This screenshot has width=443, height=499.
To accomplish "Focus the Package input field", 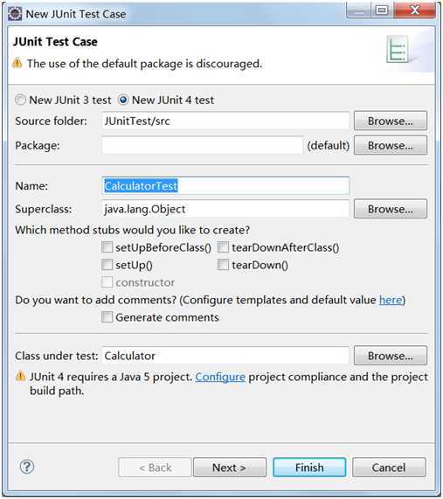I will (203, 145).
